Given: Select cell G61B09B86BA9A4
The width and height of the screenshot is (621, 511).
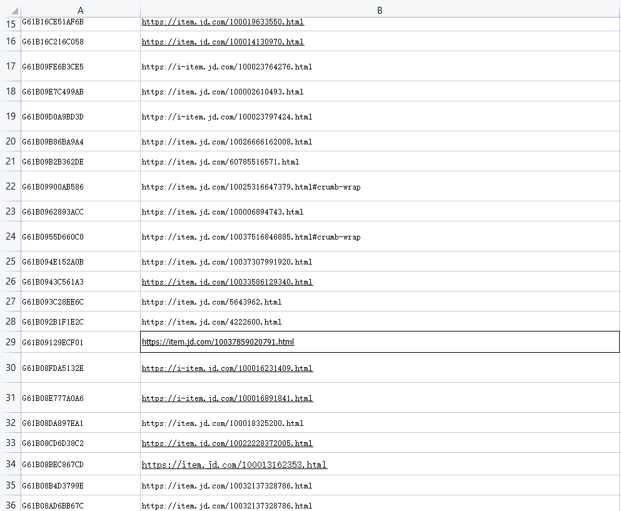Looking at the screenshot, I should click(x=81, y=141).
